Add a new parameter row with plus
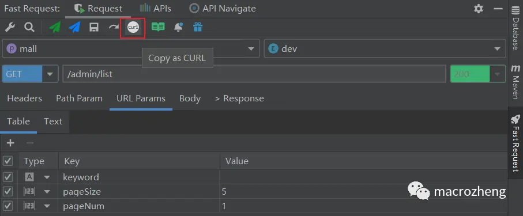This screenshot has height=216, width=523. [x=11, y=143]
